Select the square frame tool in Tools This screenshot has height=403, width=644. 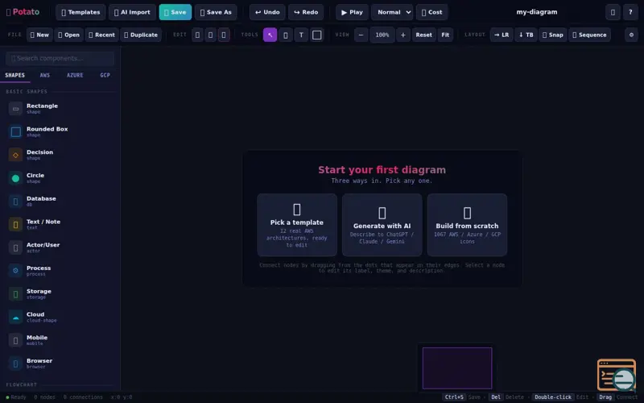[316, 35]
